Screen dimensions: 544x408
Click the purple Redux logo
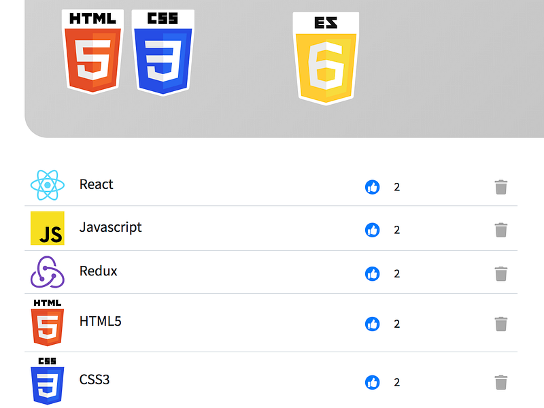pos(47,273)
